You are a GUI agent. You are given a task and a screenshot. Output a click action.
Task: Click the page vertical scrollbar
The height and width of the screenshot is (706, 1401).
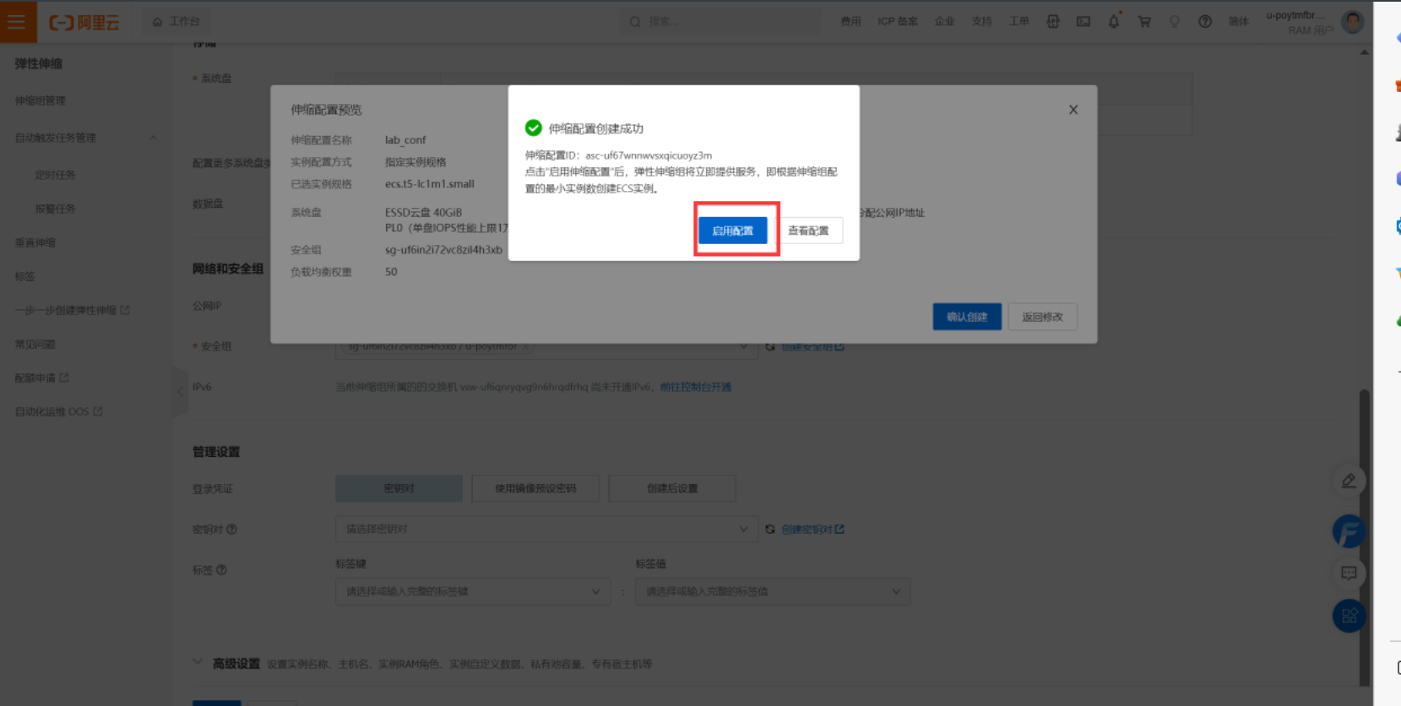pos(1365,537)
